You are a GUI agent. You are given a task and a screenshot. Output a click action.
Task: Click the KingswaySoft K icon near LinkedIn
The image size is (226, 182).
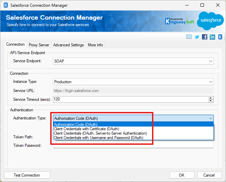[x=220, y=37]
